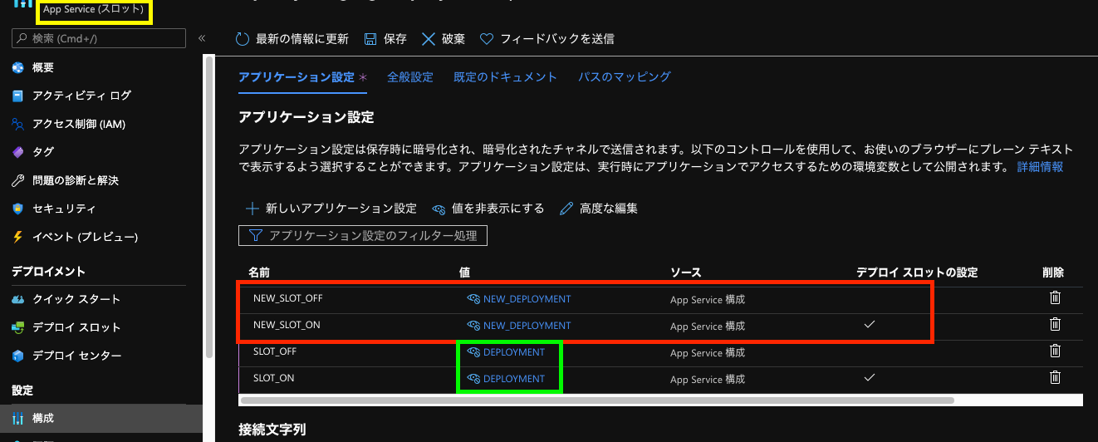
Task: Click フィードバックを送信 button text
Action: point(557,39)
